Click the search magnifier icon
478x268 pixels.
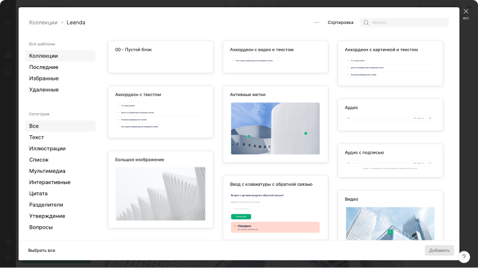point(366,23)
